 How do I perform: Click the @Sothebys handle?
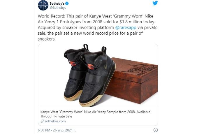58,8
